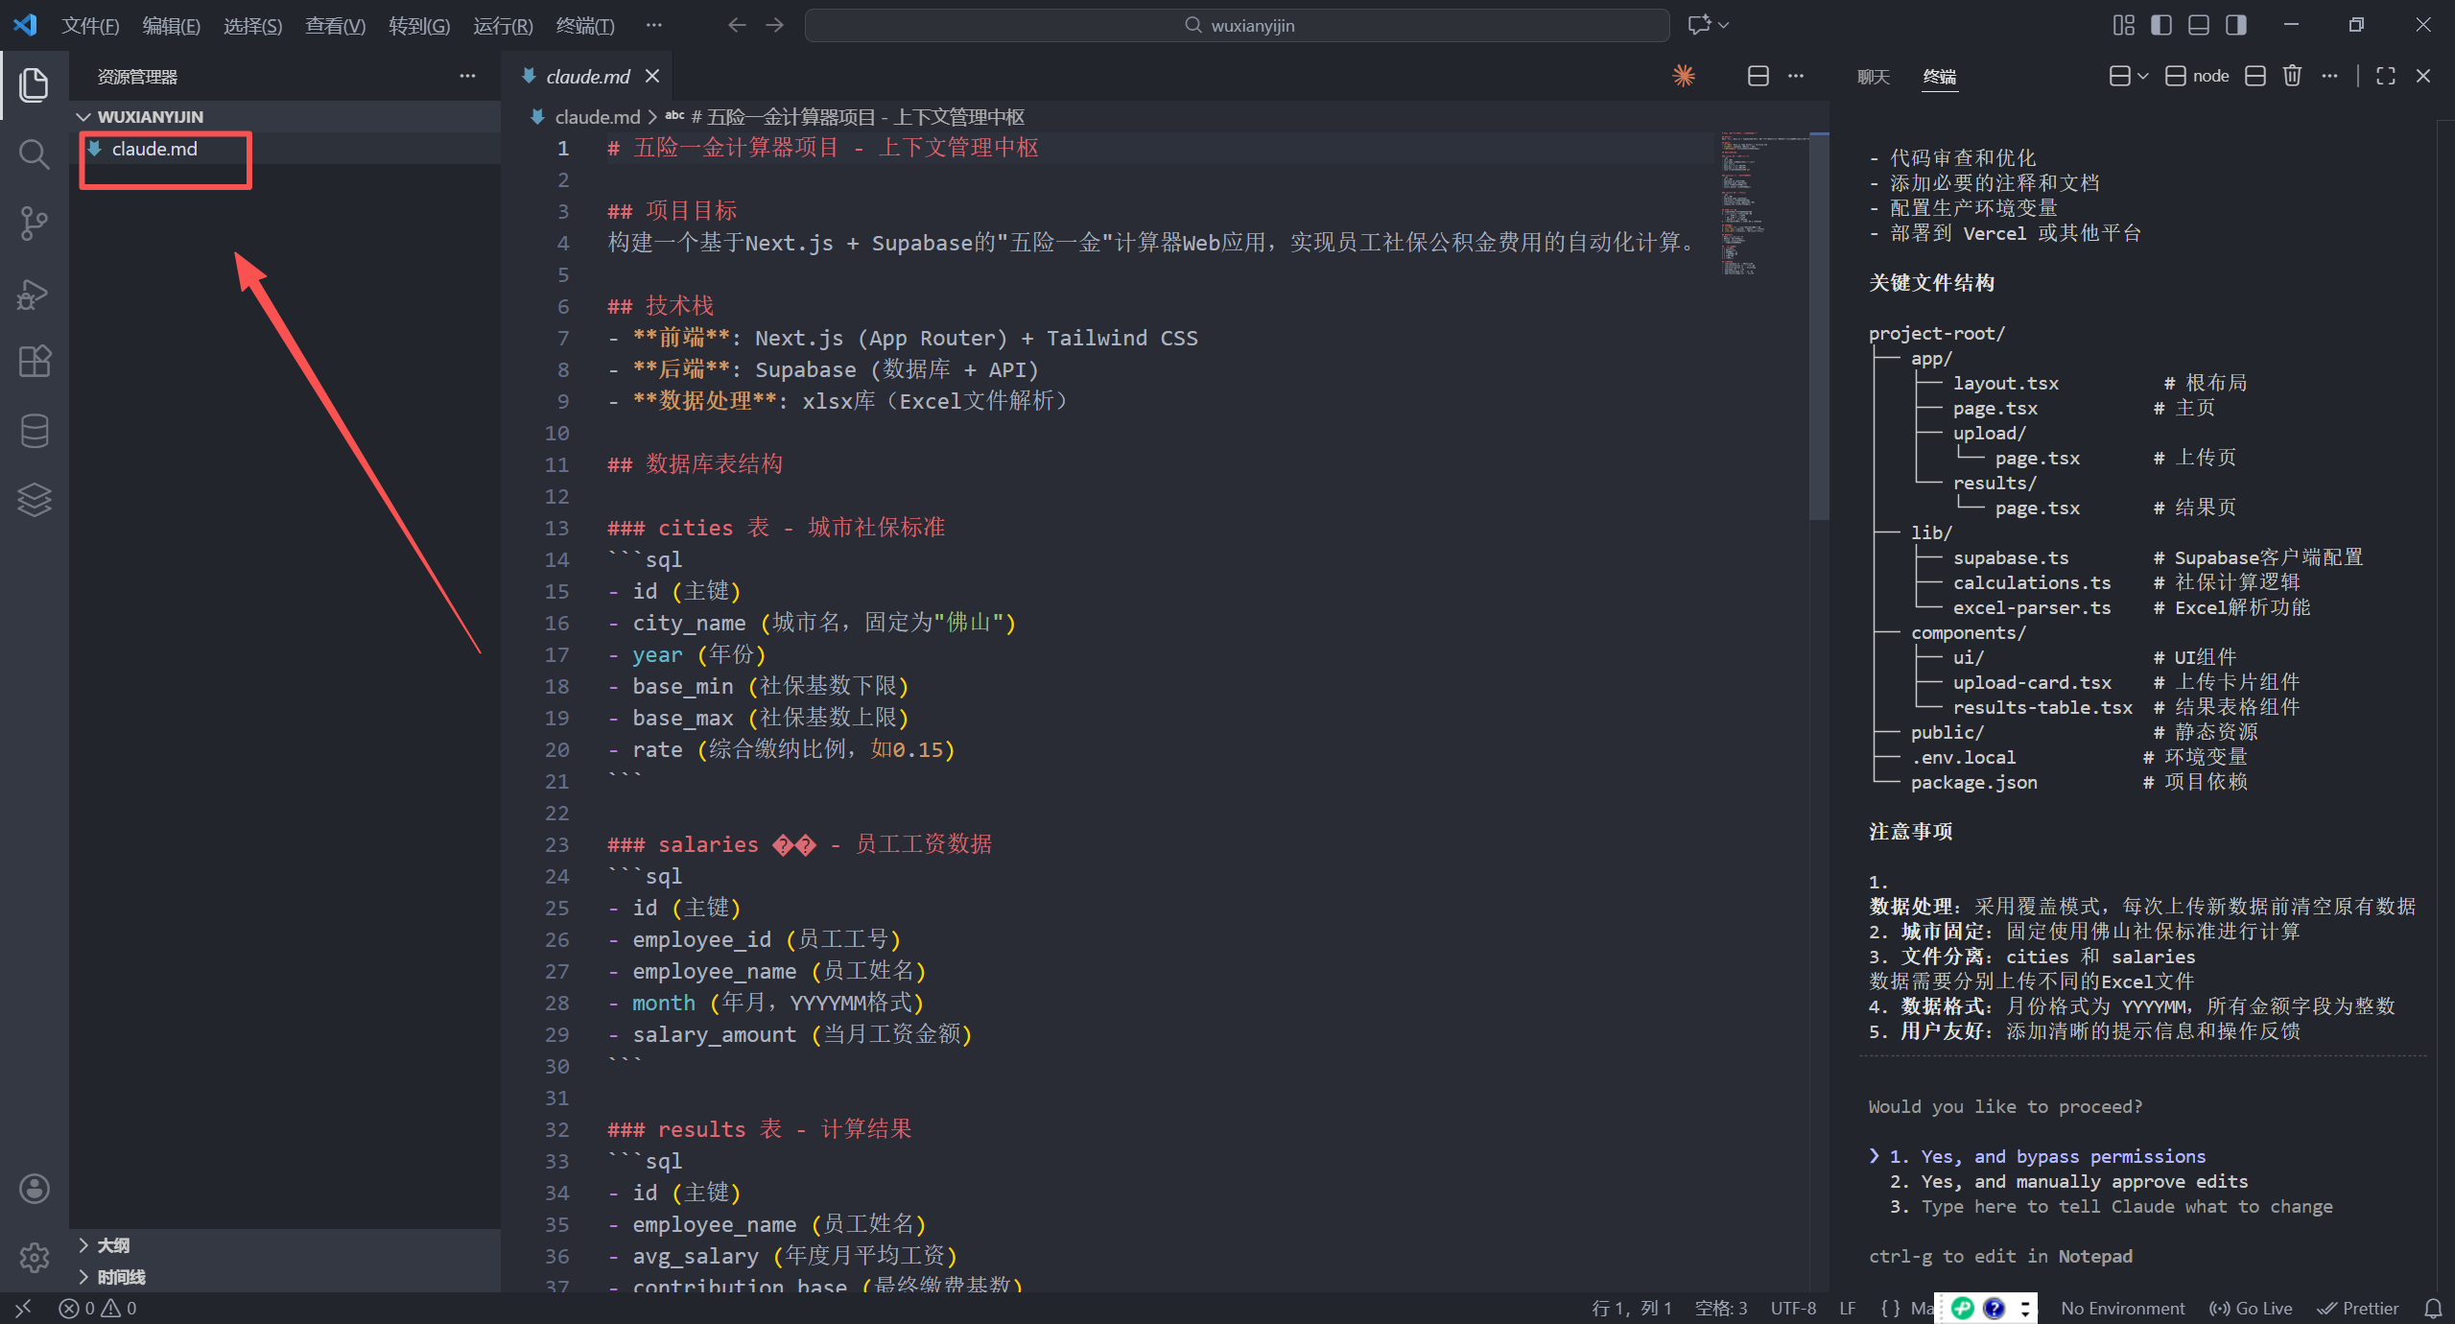Open the 终端(T) menu

tap(585, 25)
